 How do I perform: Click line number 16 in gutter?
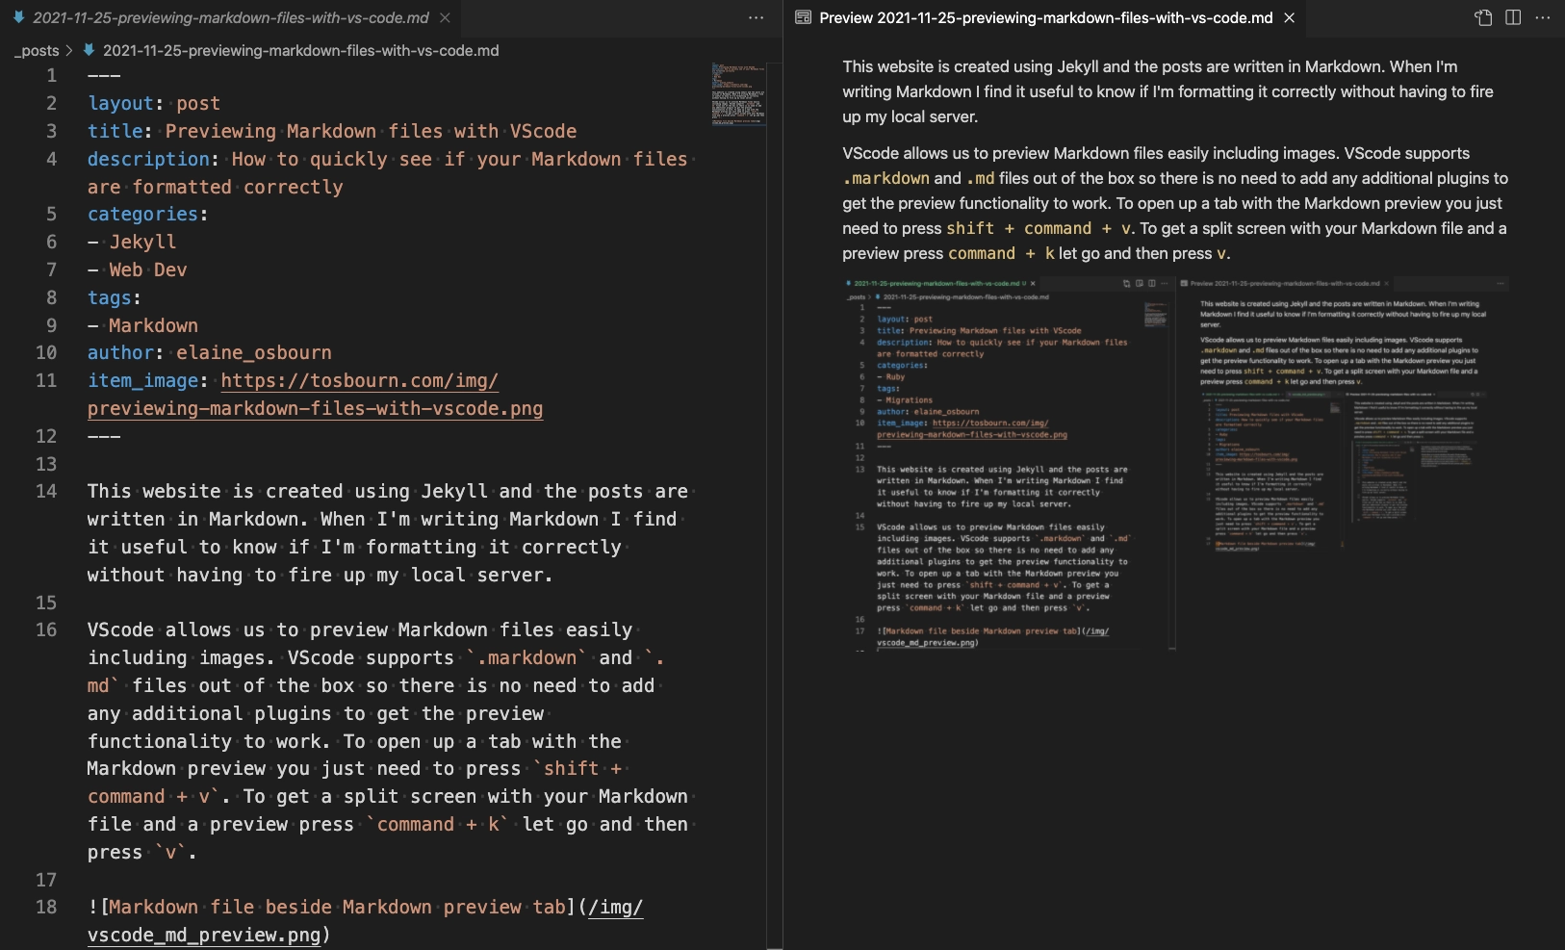click(x=46, y=629)
